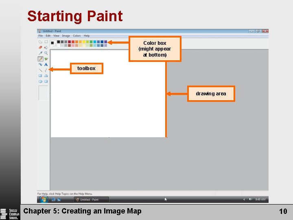Select the Polygon tool
293x220 pixels.
tap(46, 76)
